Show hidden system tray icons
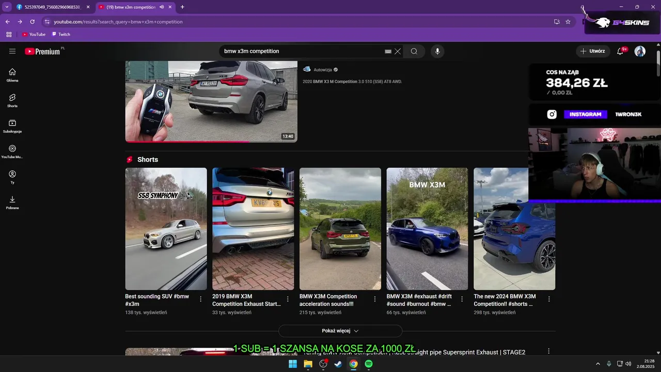 coord(598,364)
